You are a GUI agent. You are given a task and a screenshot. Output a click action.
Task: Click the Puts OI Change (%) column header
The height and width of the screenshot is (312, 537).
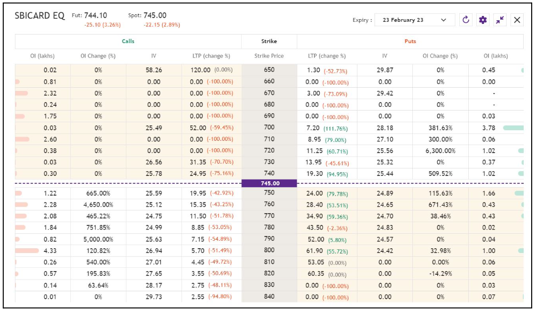(440, 56)
